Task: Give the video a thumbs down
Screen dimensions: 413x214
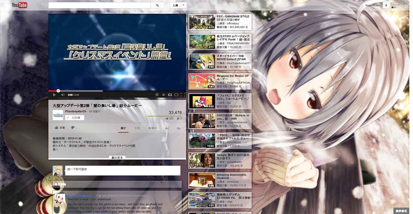Action: click(73, 127)
